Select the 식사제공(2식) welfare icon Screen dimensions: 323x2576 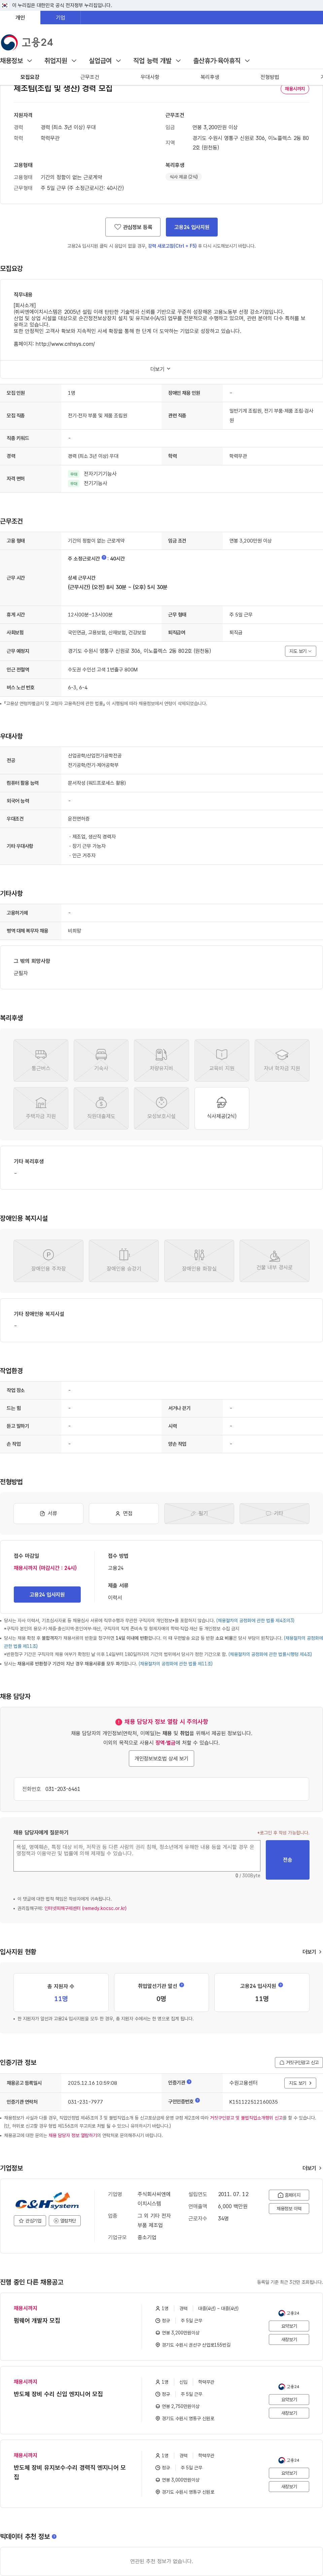pyautogui.click(x=221, y=1108)
